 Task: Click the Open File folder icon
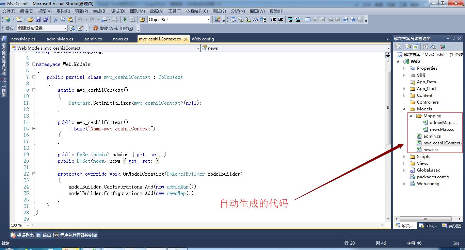(31, 20)
